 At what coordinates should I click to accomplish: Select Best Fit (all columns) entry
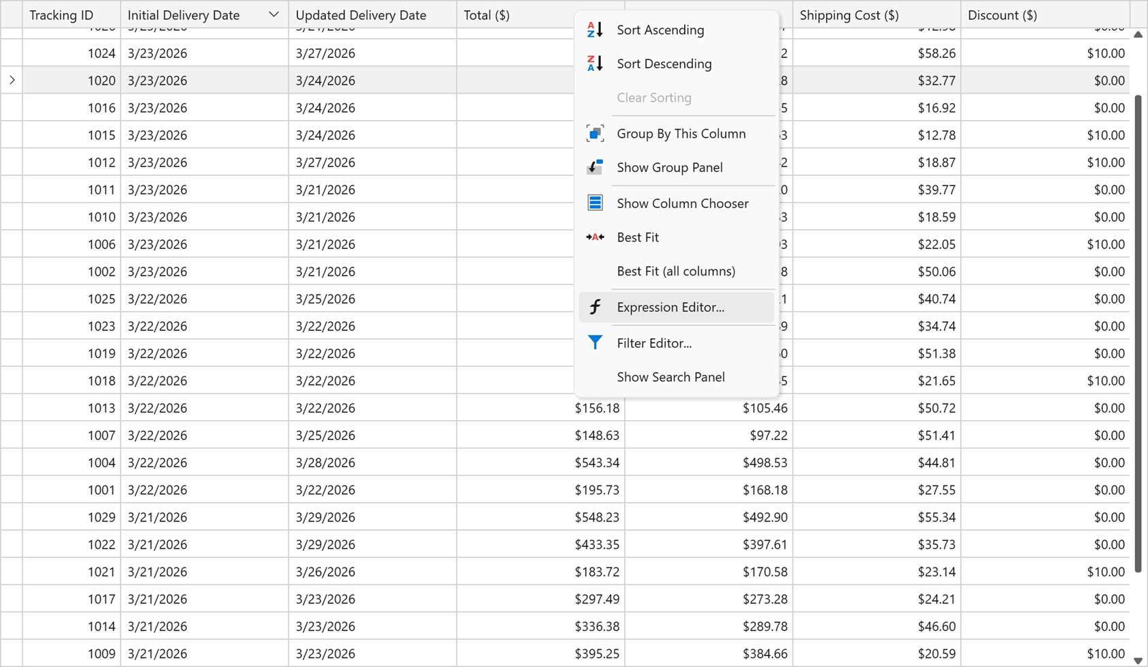point(677,271)
